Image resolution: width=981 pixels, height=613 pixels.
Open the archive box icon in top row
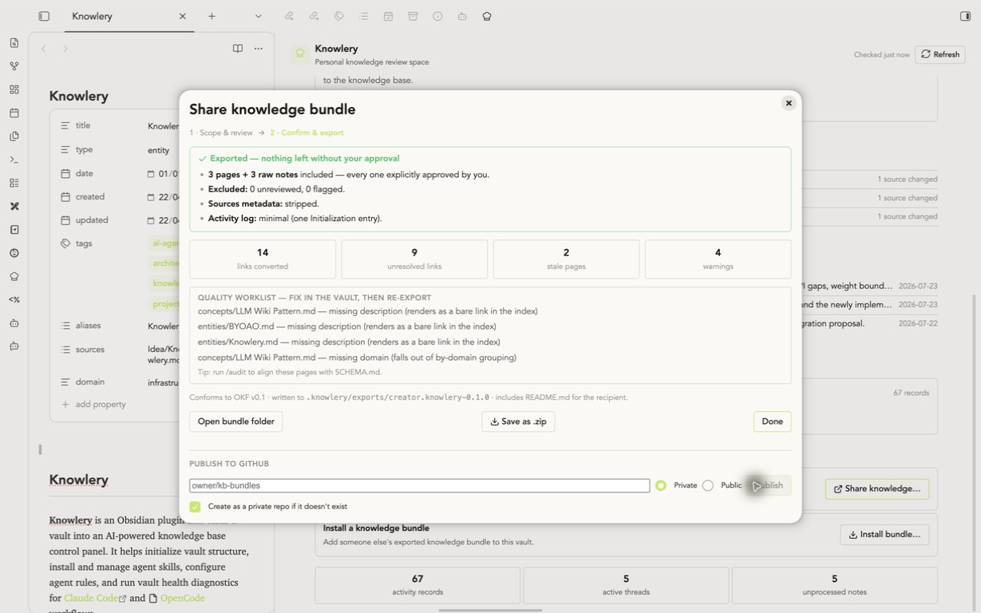413,16
